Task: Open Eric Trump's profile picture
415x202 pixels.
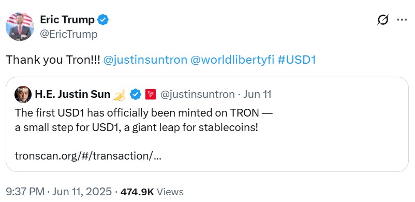Action: [20, 26]
